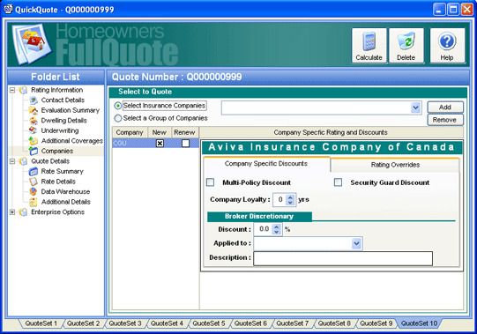Open the QuoteSet 8 tab
The height and width of the screenshot is (334, 477).
(334, 323)
